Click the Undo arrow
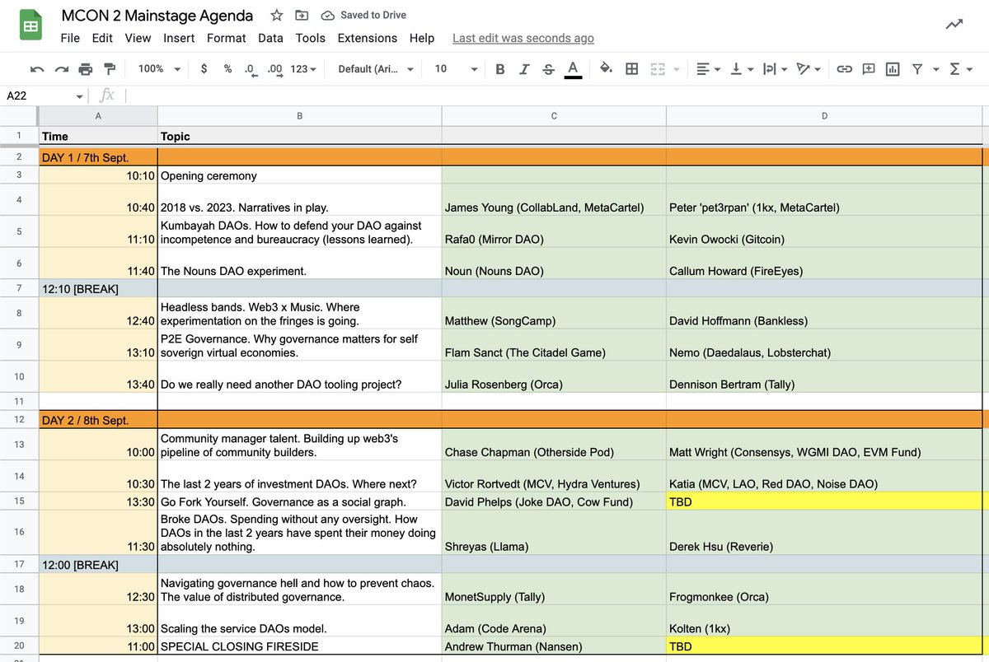The image size is (989, 662). [x=37, y=69]
